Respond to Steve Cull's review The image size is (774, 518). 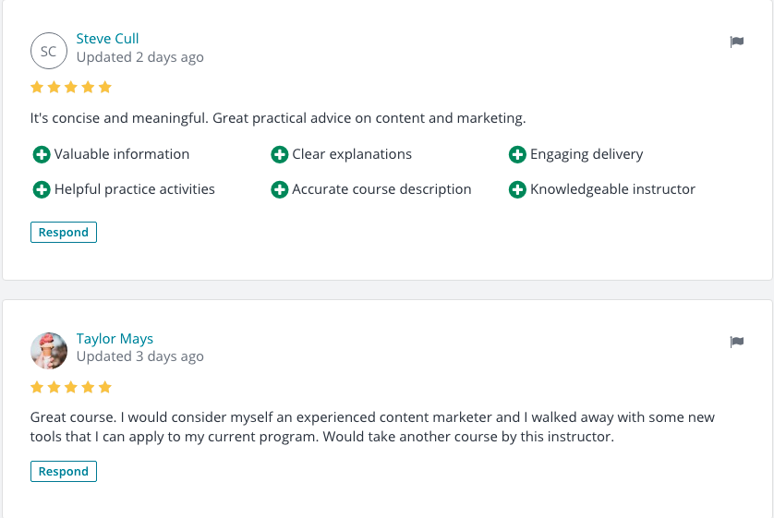coord(64,233)
